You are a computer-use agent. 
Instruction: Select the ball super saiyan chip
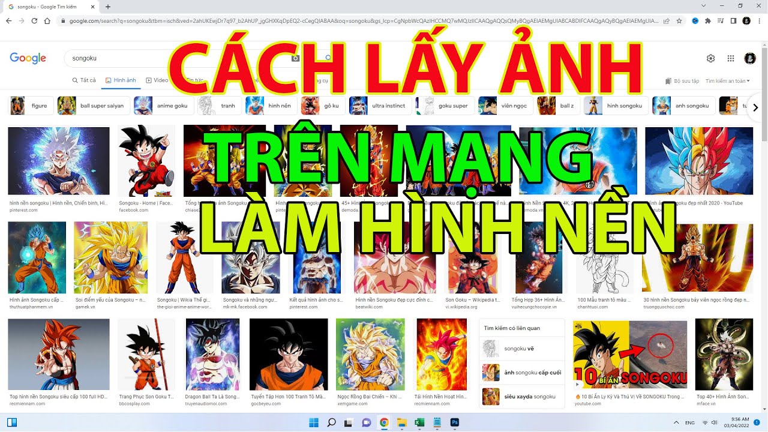point(92,106)
